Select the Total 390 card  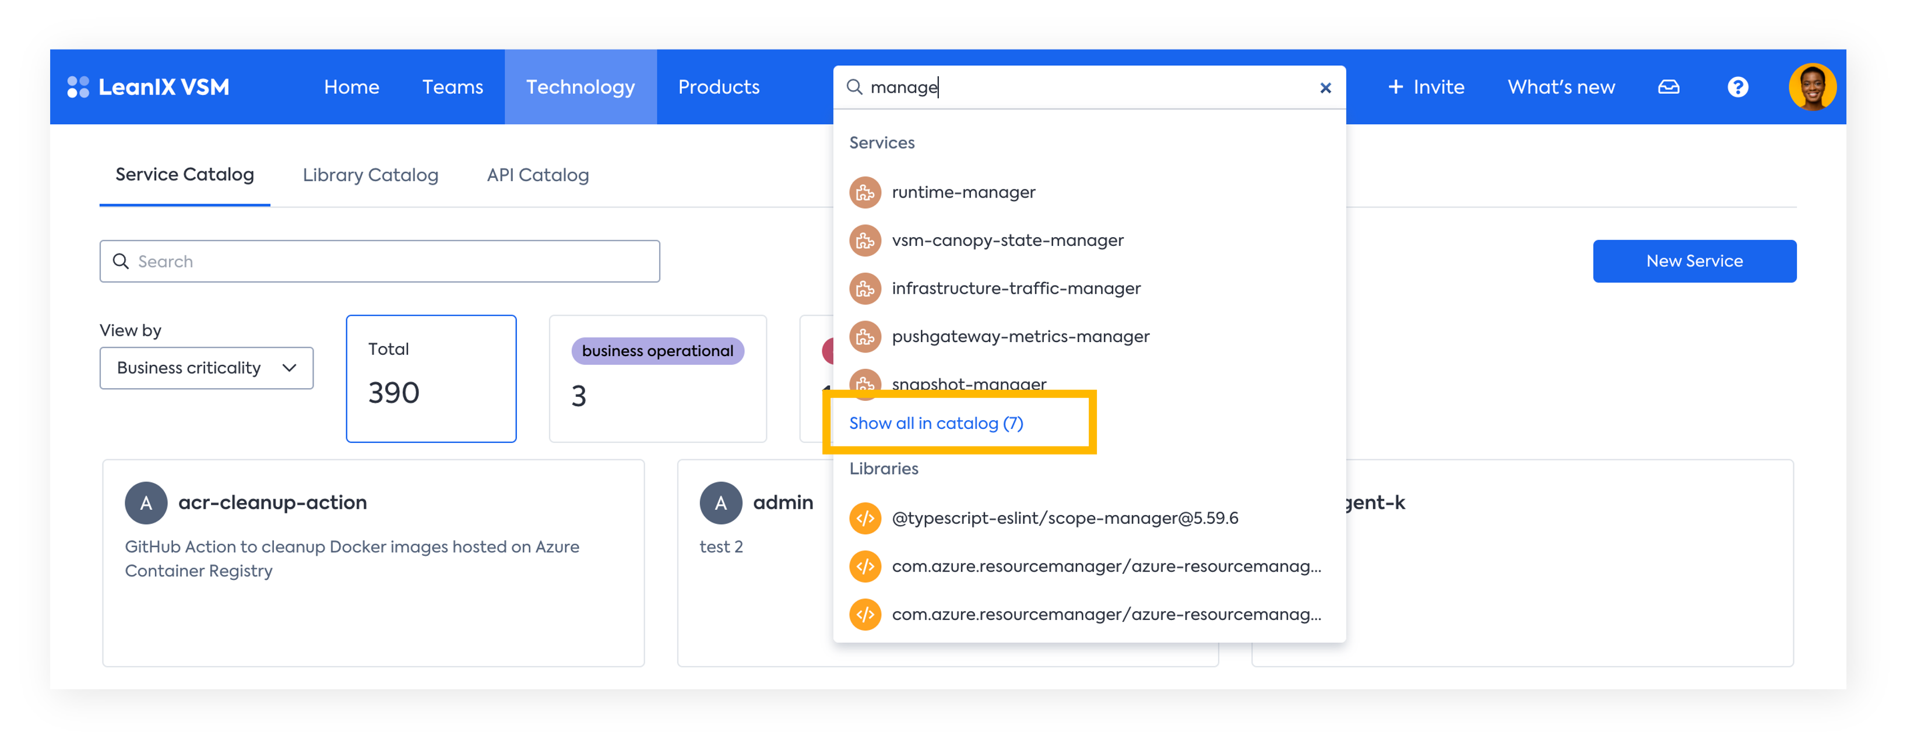click(431, 378)
